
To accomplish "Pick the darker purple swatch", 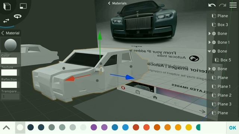I will click(x=94, y=127).
